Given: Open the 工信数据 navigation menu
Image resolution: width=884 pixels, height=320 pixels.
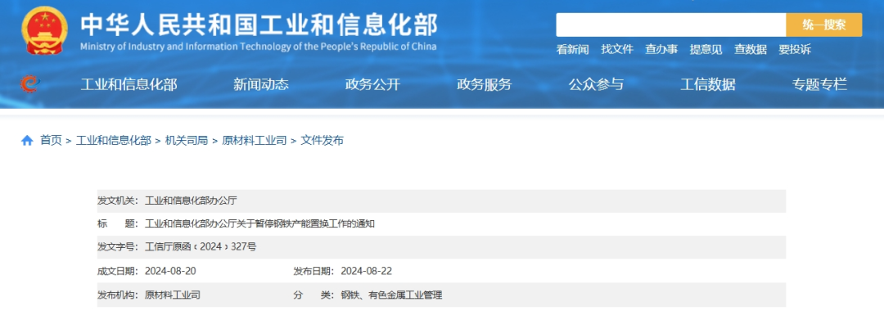Looking at the screenshot, I should pyautogui.click(x=707, y=84).
